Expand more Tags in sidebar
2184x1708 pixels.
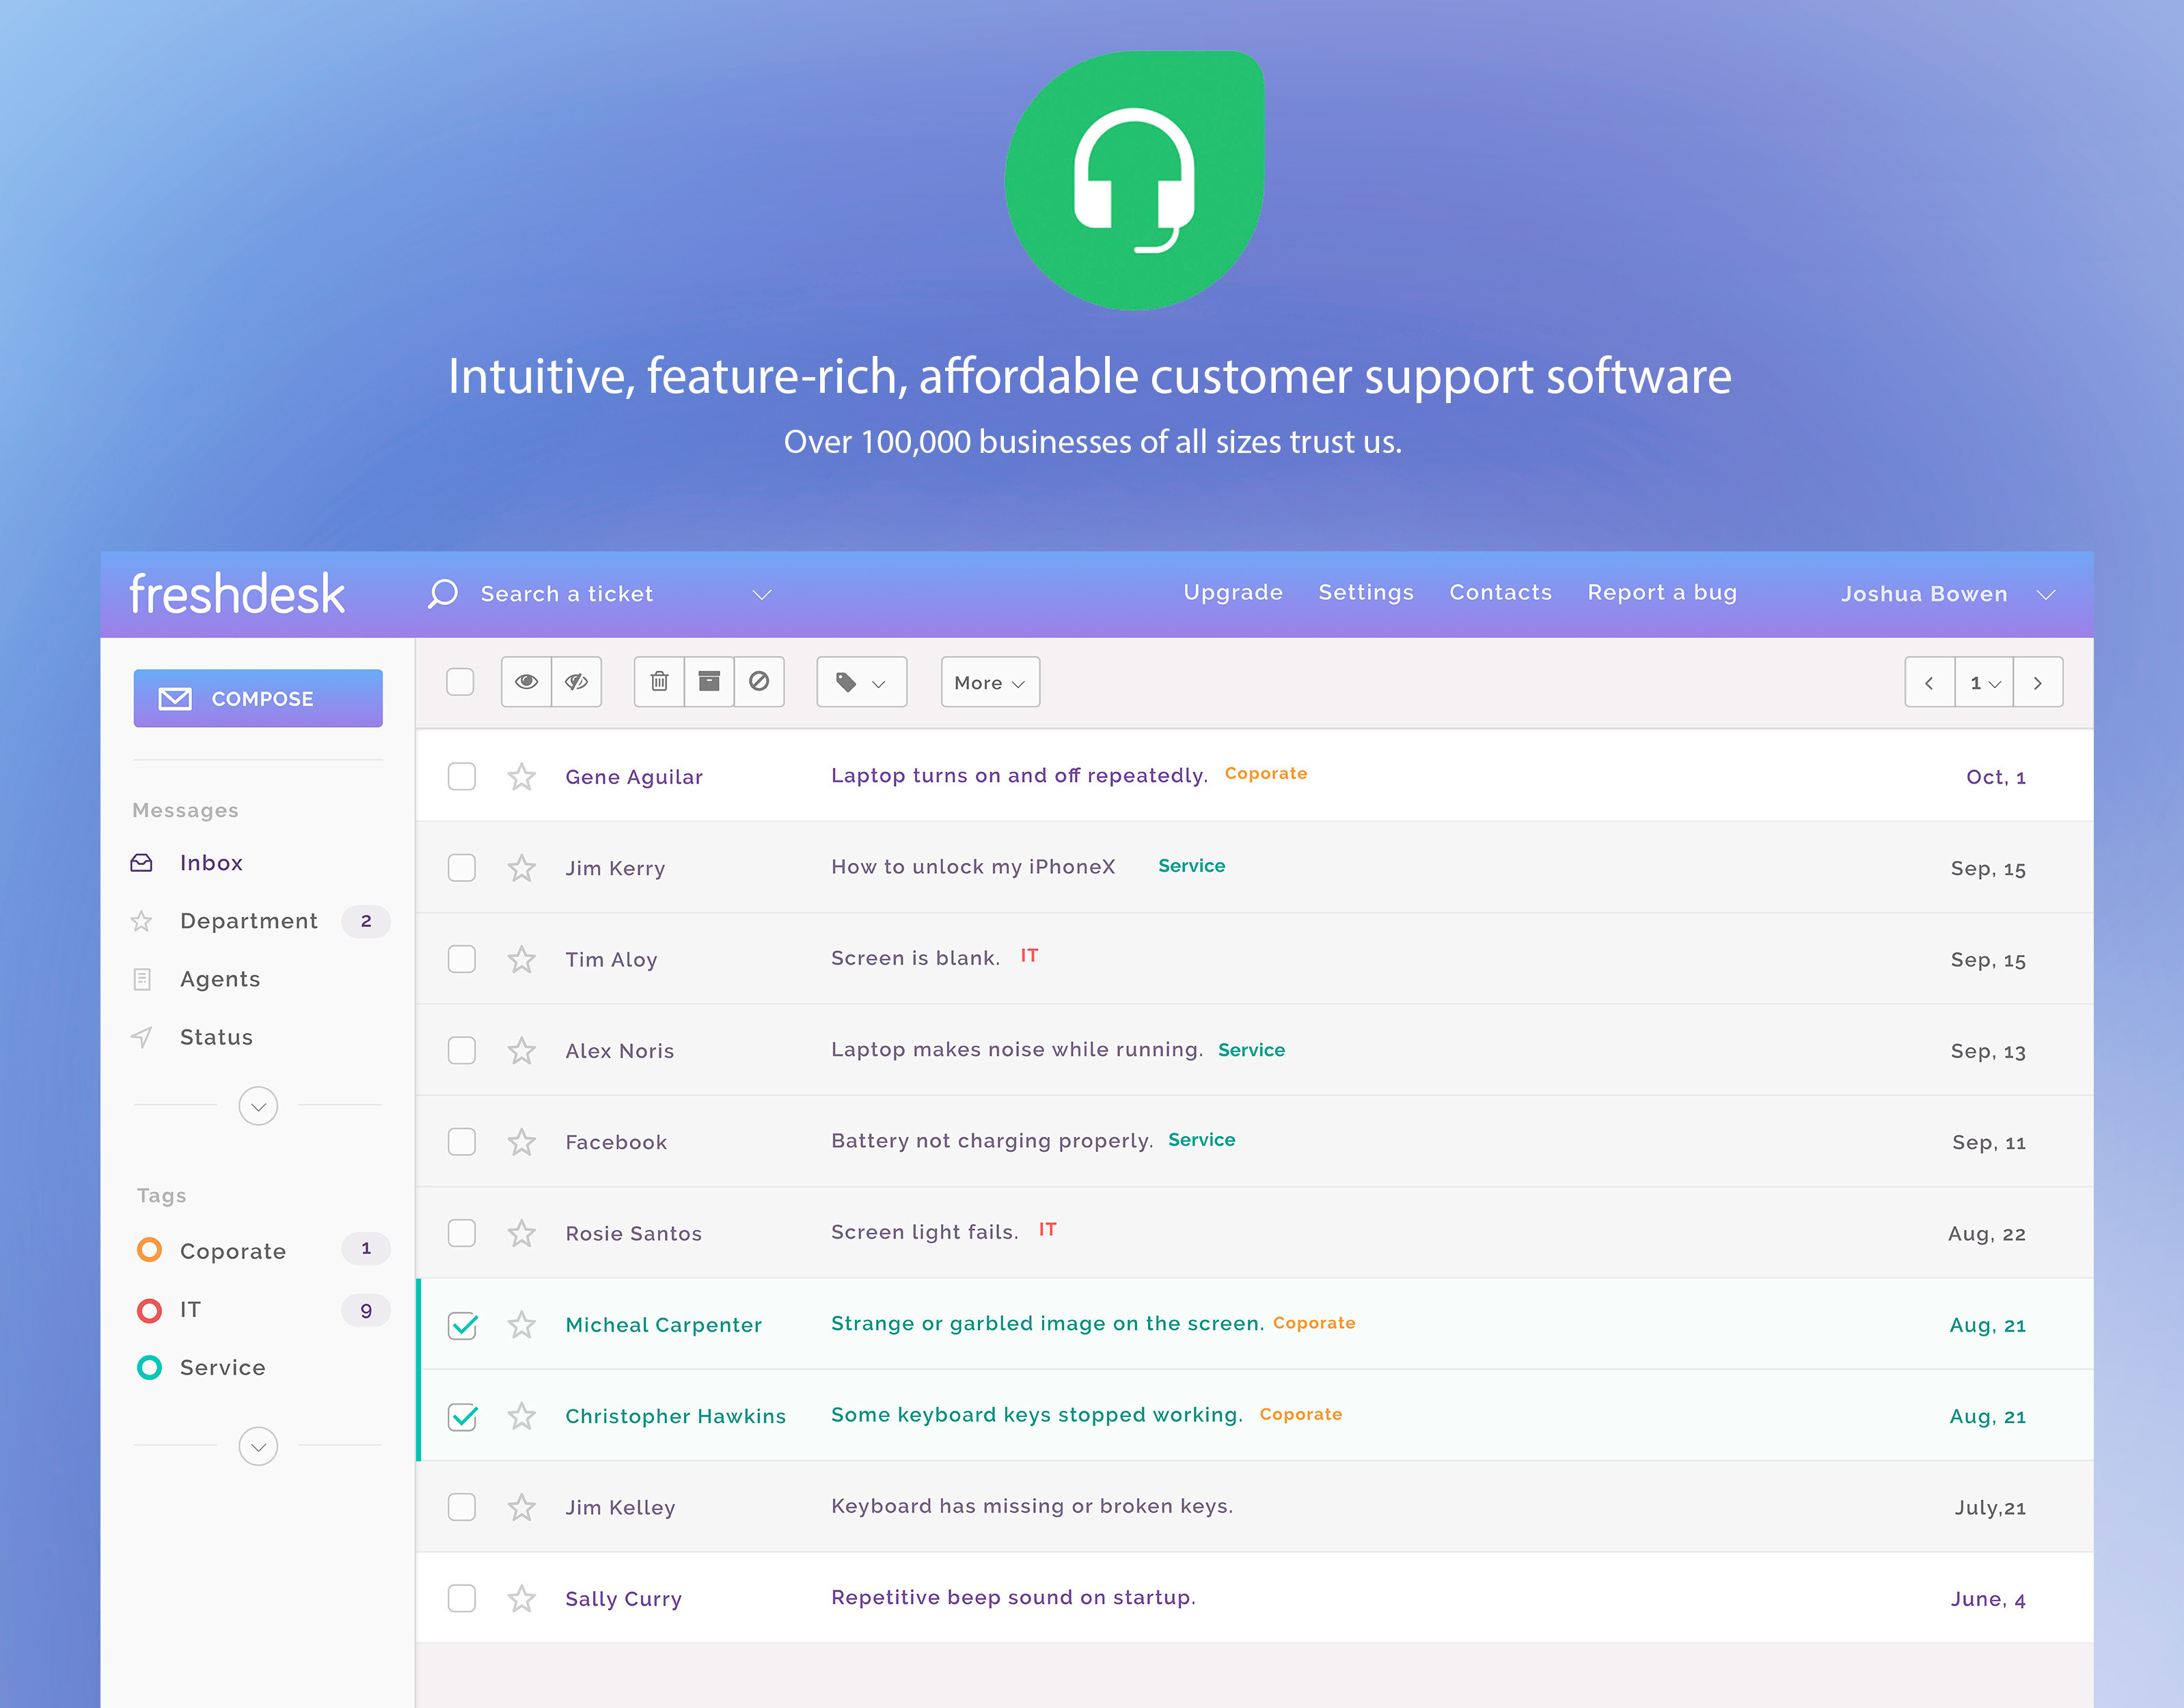coord(258,1446)
